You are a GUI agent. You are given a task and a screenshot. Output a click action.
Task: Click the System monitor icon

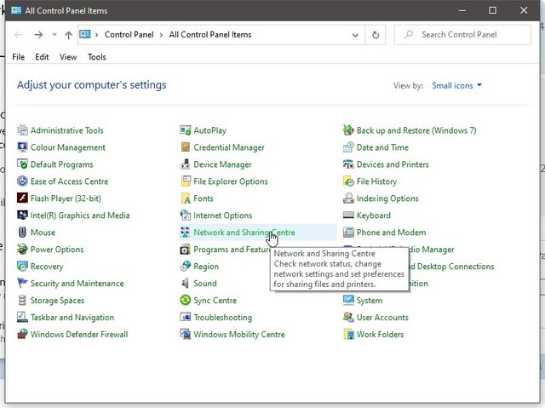coord(348,301)
